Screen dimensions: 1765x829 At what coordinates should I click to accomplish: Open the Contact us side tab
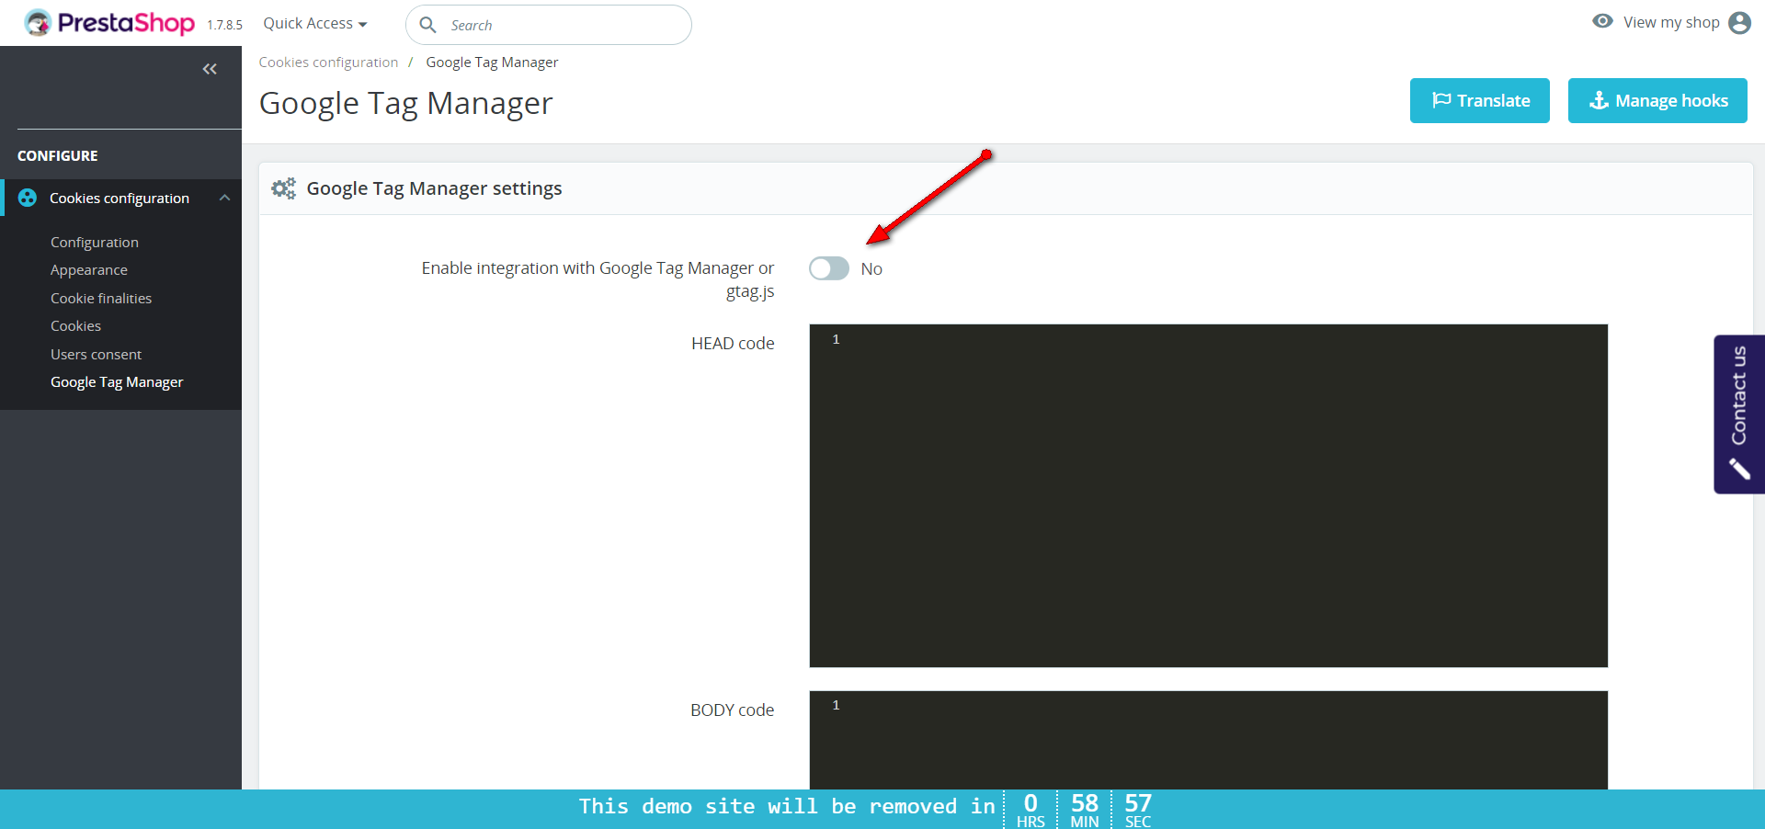click(1739, 414)
